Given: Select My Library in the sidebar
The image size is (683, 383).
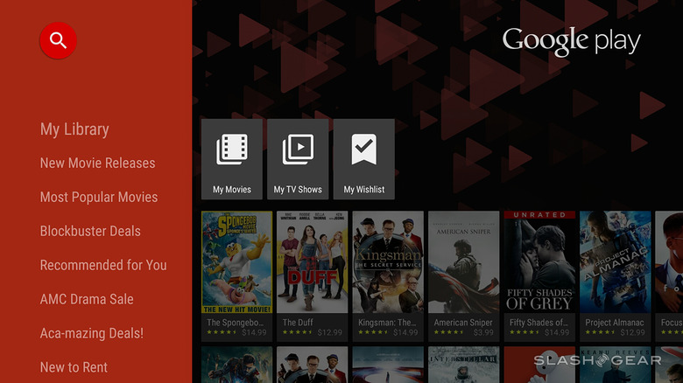Looking at the screenshot, I should [x=74, y=129].
